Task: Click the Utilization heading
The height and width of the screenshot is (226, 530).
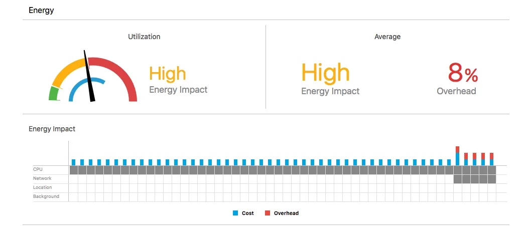Action: point(144,37)
